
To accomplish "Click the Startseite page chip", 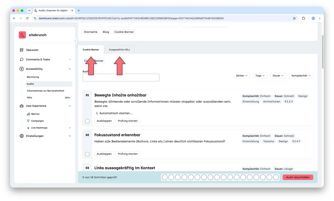I will point(91,32).
